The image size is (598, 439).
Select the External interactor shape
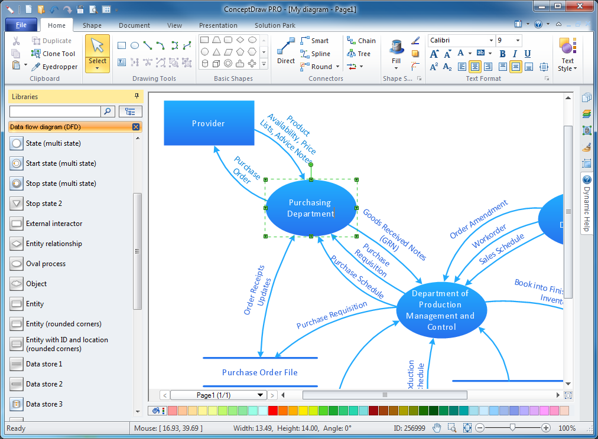point(45,224)
